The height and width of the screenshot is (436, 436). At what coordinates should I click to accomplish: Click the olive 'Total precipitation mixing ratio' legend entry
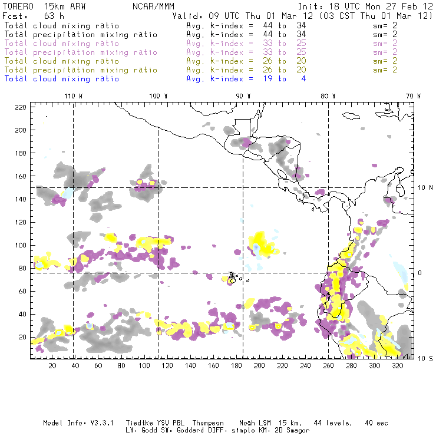point(81,70)
